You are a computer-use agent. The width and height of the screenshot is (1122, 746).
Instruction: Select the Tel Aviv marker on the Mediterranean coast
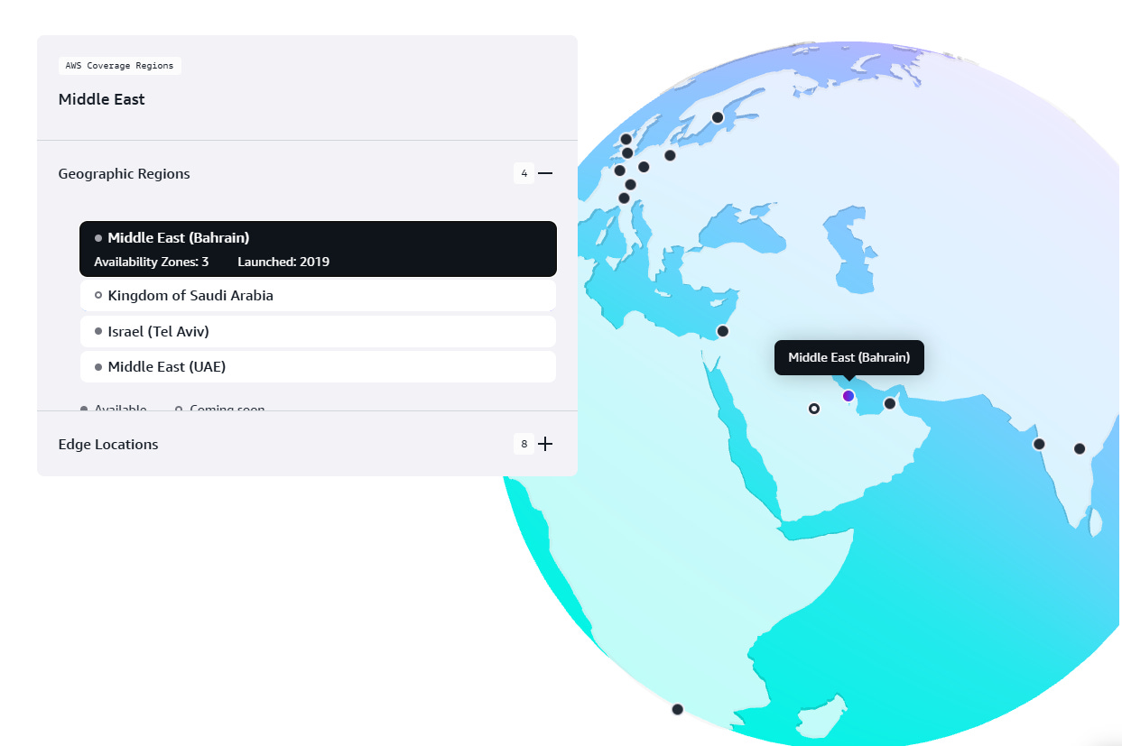click(x=723, y=331)
